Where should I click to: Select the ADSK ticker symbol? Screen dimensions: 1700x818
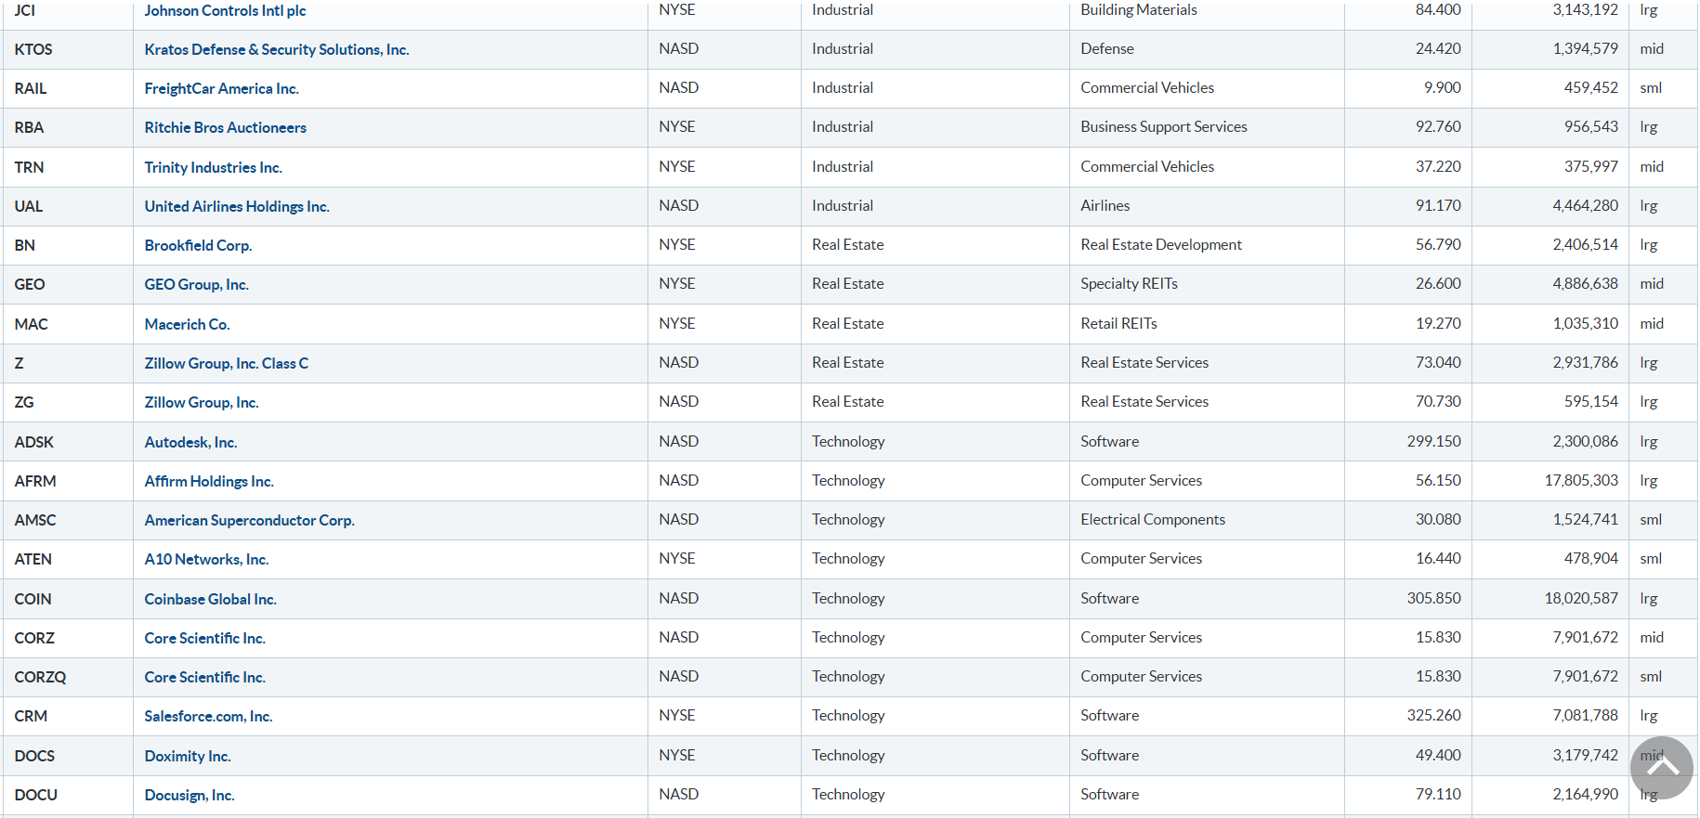click(34, 442)
